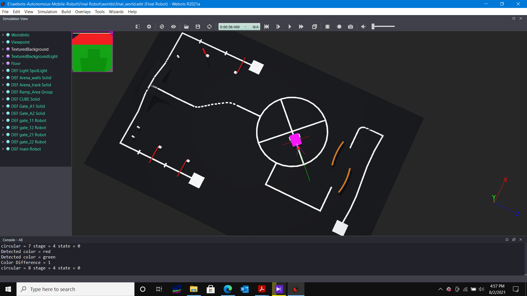Image resolution: width=527 pixels, height=296 pixels.
Task: Click the reset simulation button
Action: [x=267, y=26]
